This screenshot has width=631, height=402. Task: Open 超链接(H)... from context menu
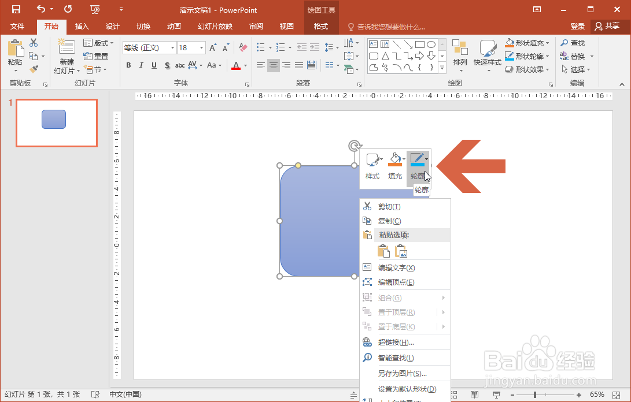point(405,343)
